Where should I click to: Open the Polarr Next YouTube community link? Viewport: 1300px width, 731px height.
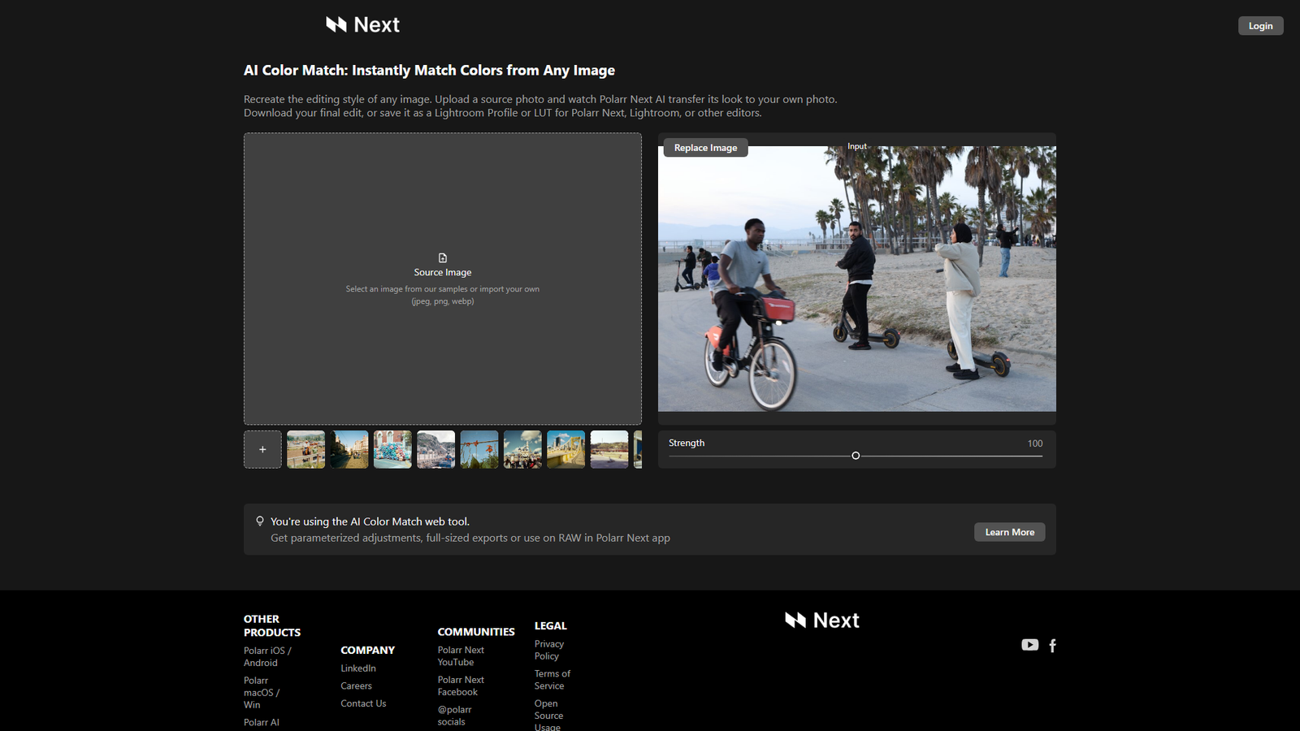[461, 656]
